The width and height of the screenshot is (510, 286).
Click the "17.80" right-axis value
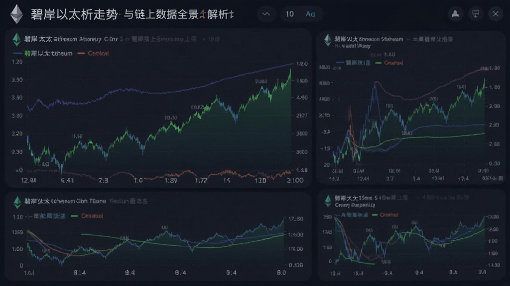(296, 219)
